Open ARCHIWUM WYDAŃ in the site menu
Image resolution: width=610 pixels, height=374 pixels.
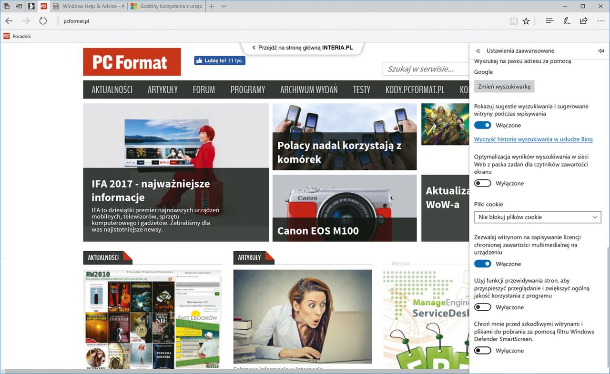coord(309,89)
